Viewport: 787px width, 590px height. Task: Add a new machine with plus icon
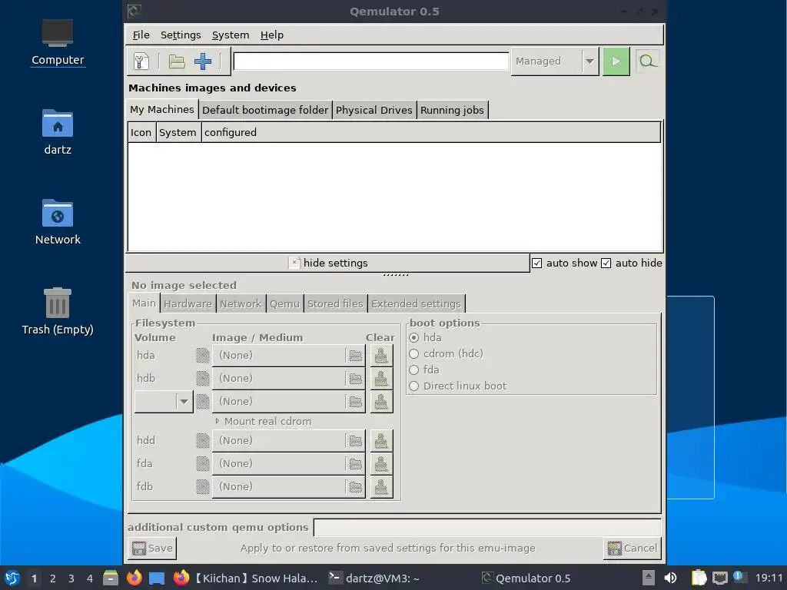[x=203, y=61]
